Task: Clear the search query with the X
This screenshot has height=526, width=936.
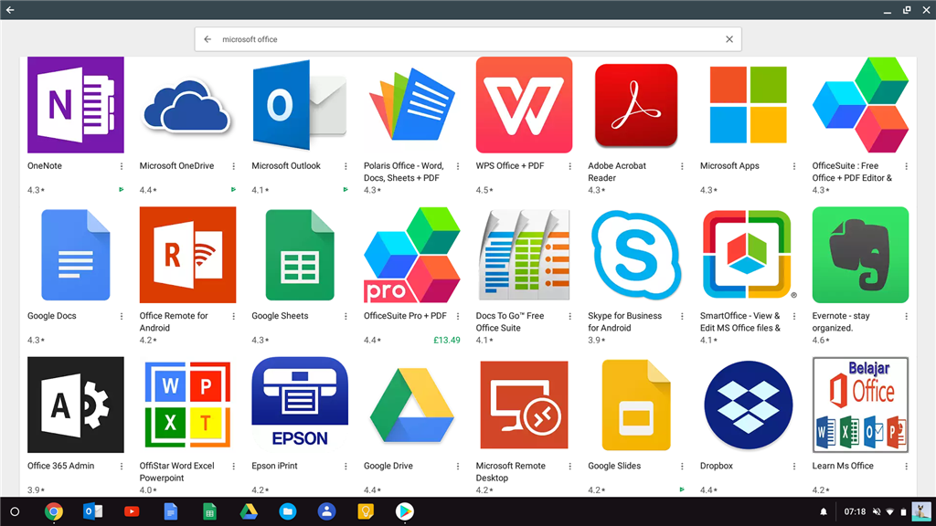Action: coord(729,39)
